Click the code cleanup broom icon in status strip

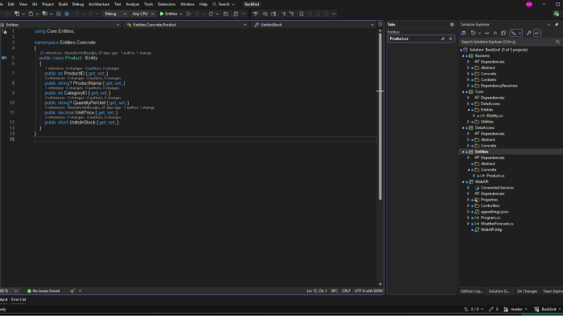tap(72, 291)
